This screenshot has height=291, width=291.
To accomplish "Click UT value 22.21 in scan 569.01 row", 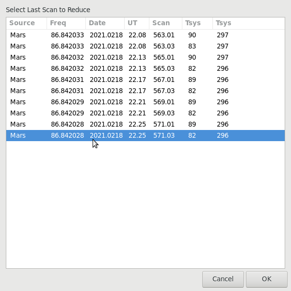I will tap(137, 102).
